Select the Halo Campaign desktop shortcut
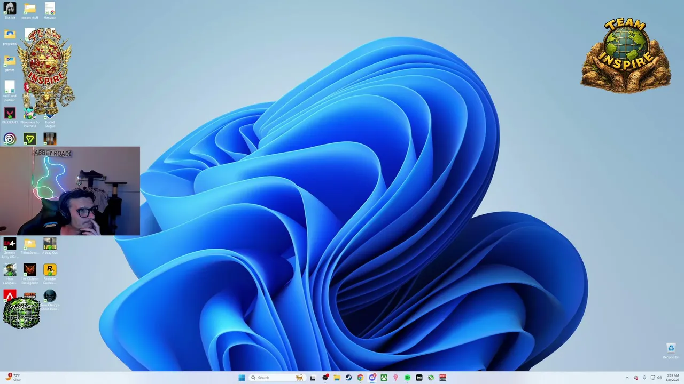This screenshot has width=684, height=384. [10, 274]
